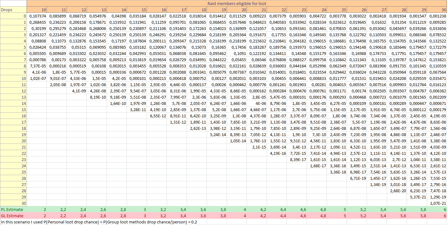
Task: Select the 'PL Estimate' label cell
Action: (13, 209)
